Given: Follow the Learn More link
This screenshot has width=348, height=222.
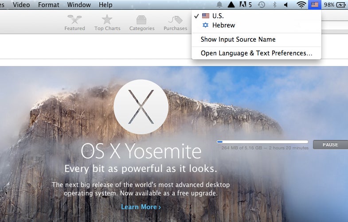Looking at the screenshot, I should (141, 207).
